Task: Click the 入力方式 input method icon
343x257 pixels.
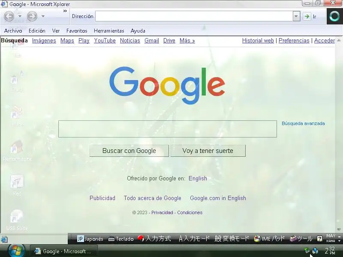Action: click(x=154, y=239)
